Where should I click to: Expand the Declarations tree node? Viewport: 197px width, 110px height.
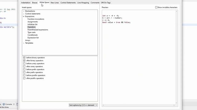click(x=24, y=11)
